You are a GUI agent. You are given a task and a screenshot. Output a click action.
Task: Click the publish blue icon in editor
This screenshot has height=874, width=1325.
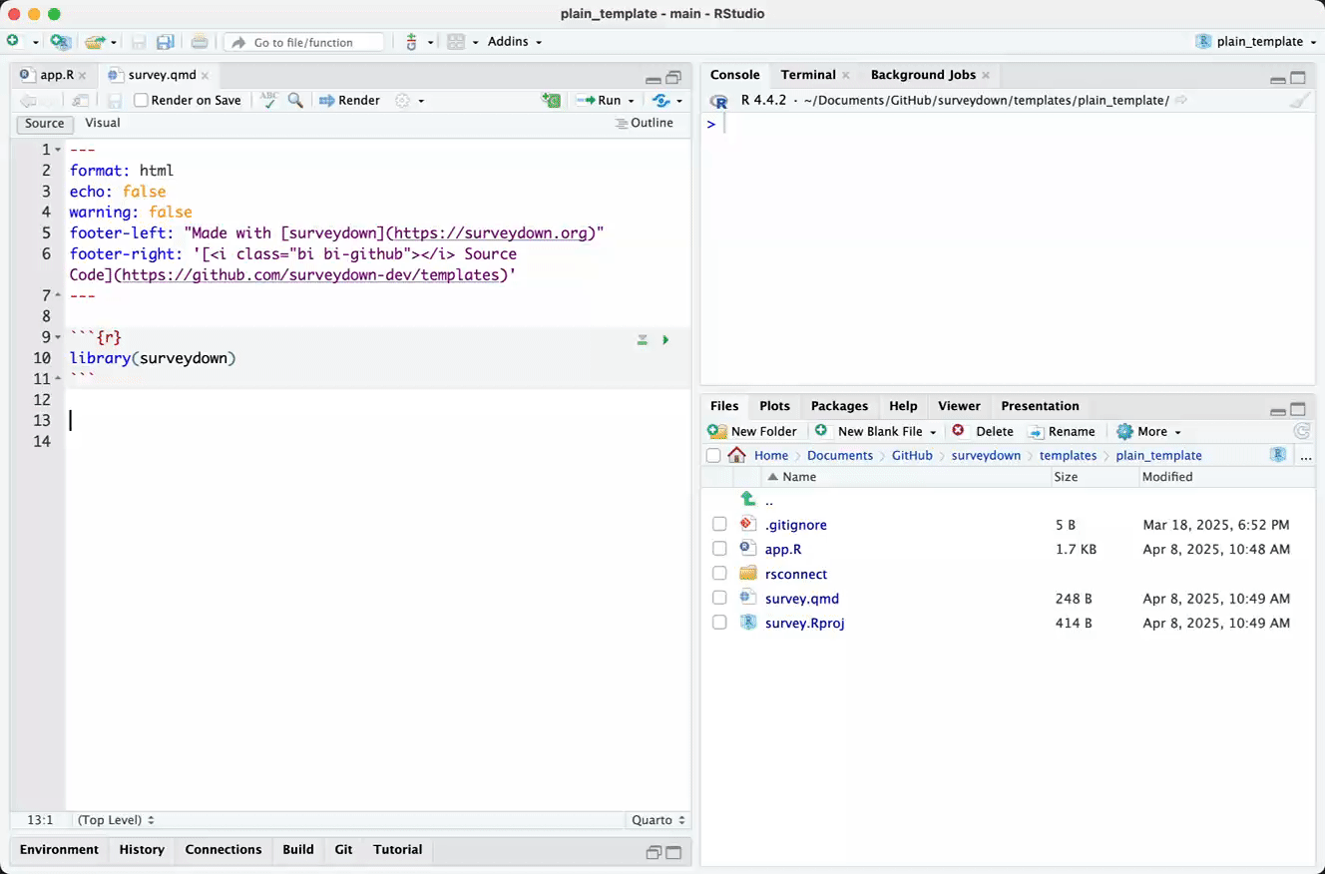(x=661, y=100)
